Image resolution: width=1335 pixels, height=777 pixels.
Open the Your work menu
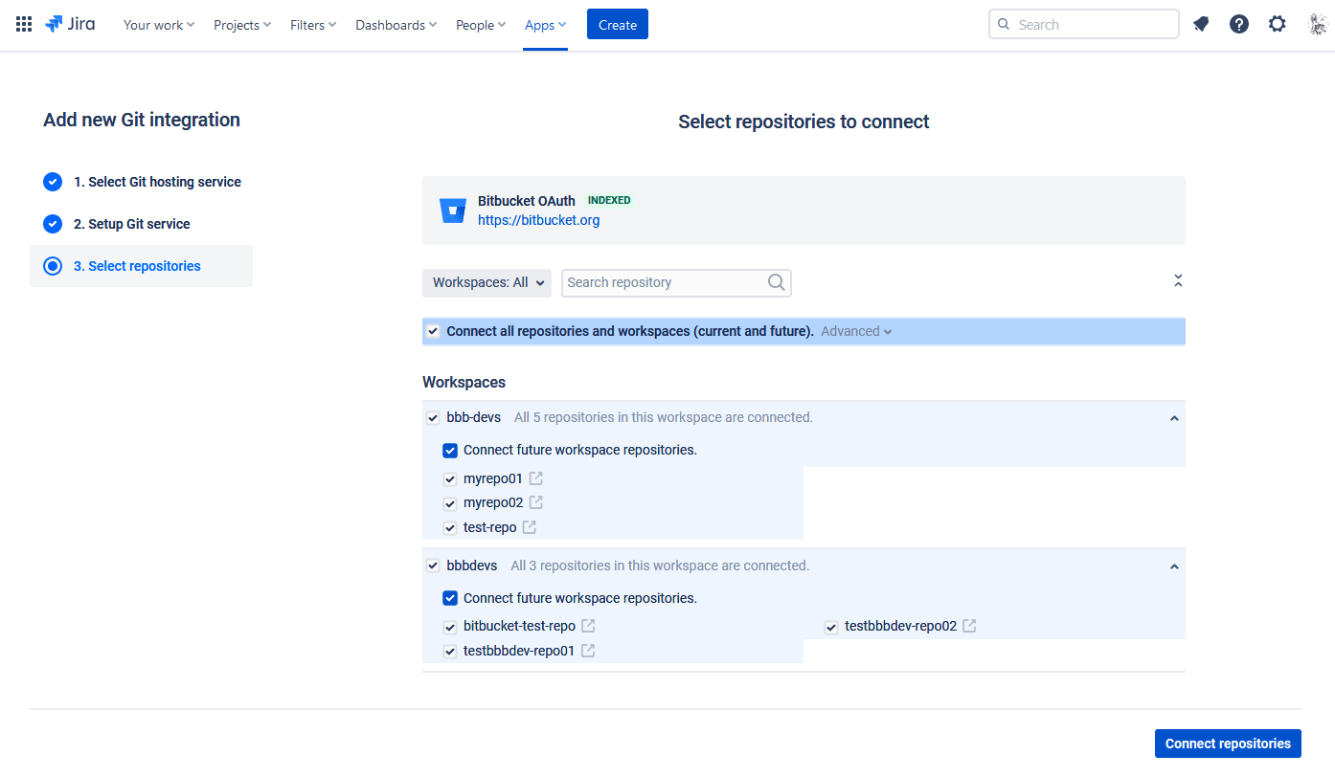159,25
